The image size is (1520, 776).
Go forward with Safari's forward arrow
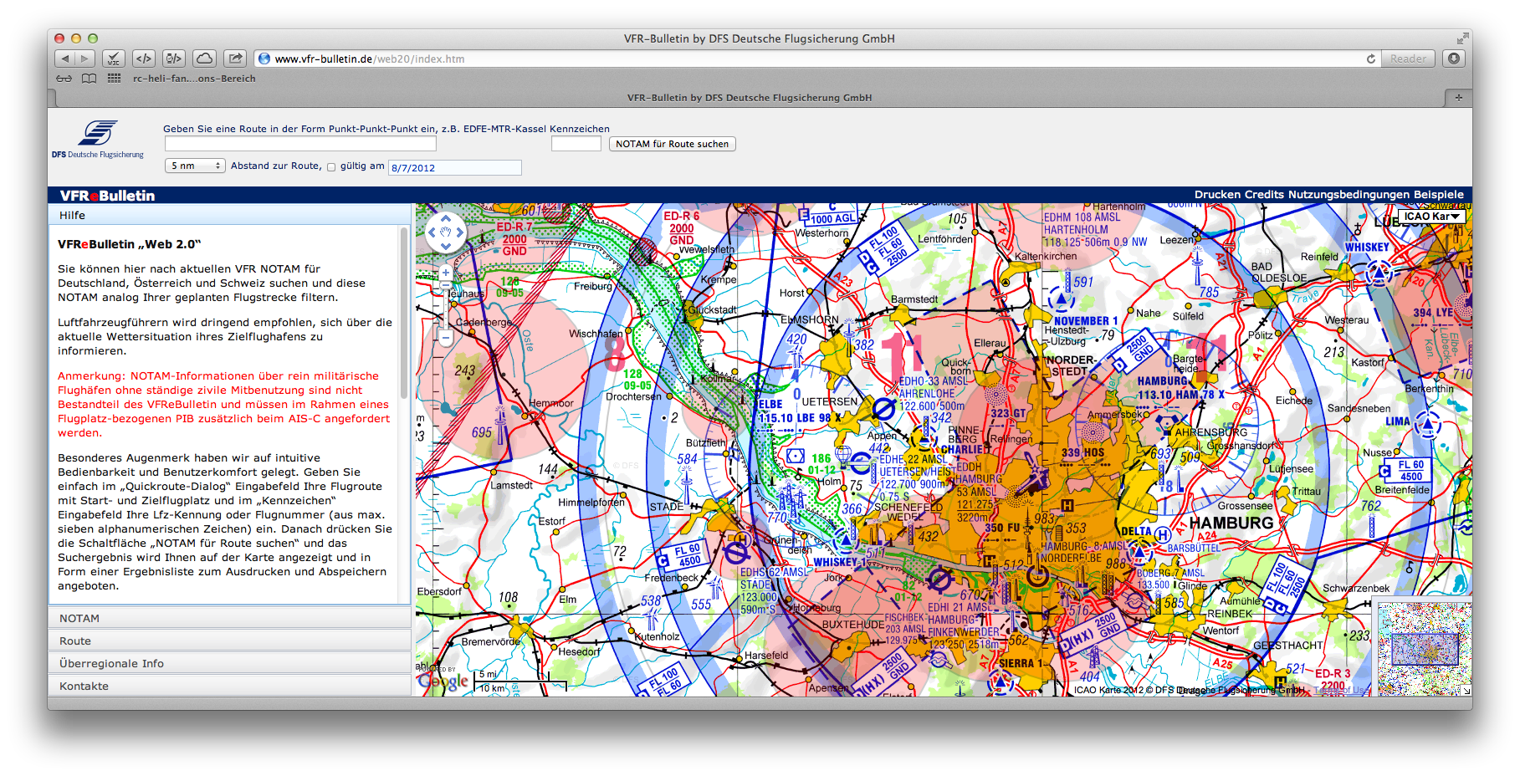pos(85,59)
